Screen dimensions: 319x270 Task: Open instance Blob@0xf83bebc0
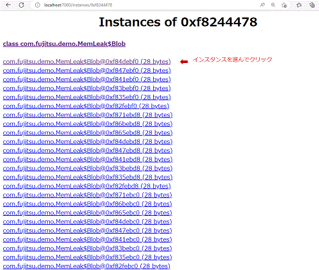coord(87,249)
